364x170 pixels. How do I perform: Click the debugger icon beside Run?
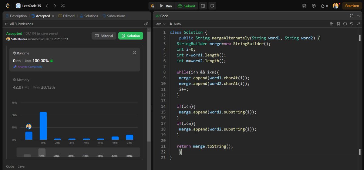152,6
